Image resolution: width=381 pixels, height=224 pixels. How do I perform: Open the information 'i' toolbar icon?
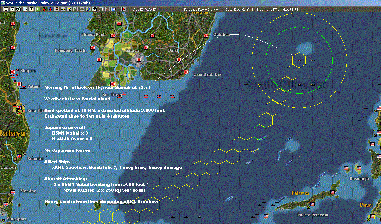(31, 9)
